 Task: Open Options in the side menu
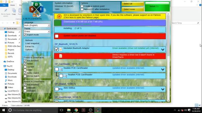(x=29, y=50)
